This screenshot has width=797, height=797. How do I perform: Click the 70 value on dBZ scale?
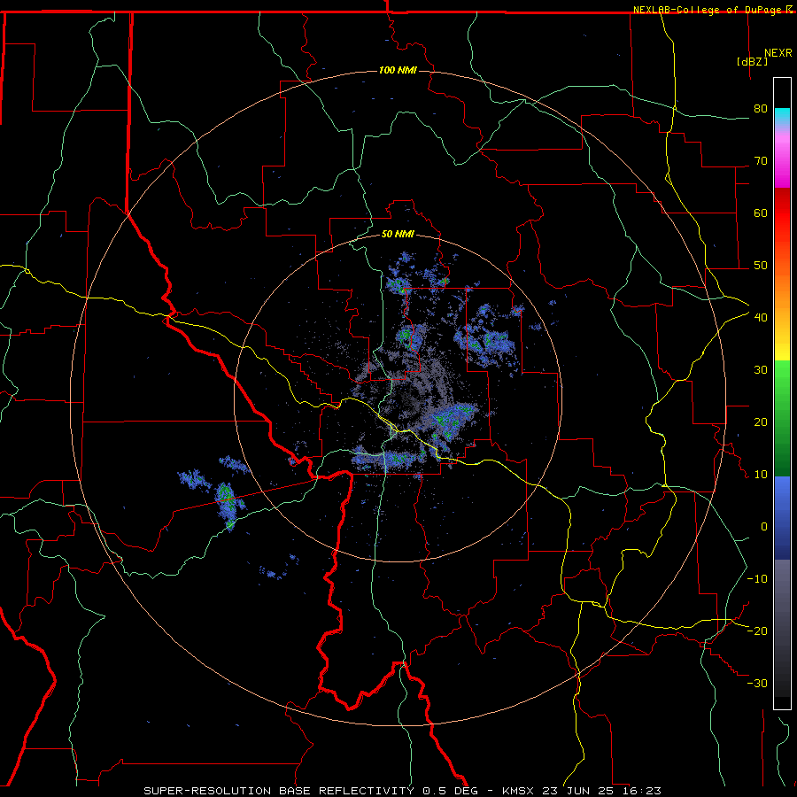click(x=761, y=161)
